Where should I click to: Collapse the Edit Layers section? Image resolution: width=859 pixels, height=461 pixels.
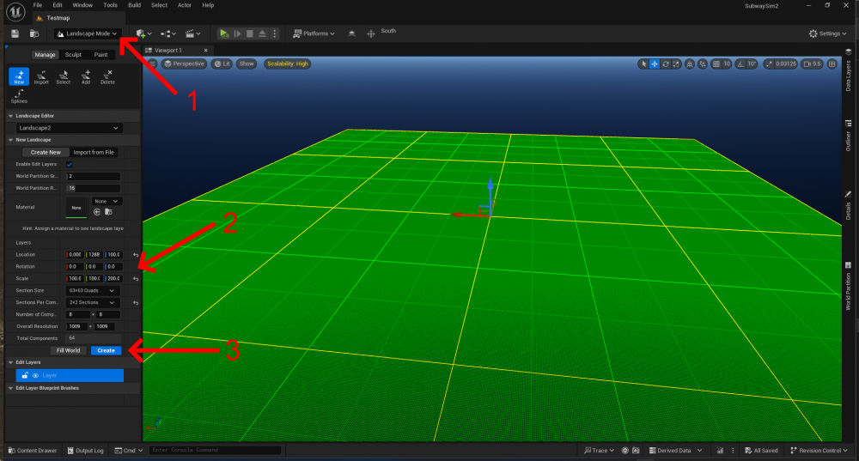10,362
